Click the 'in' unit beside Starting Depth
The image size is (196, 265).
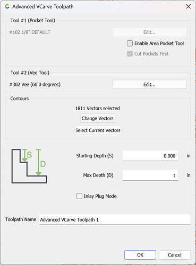189,156
